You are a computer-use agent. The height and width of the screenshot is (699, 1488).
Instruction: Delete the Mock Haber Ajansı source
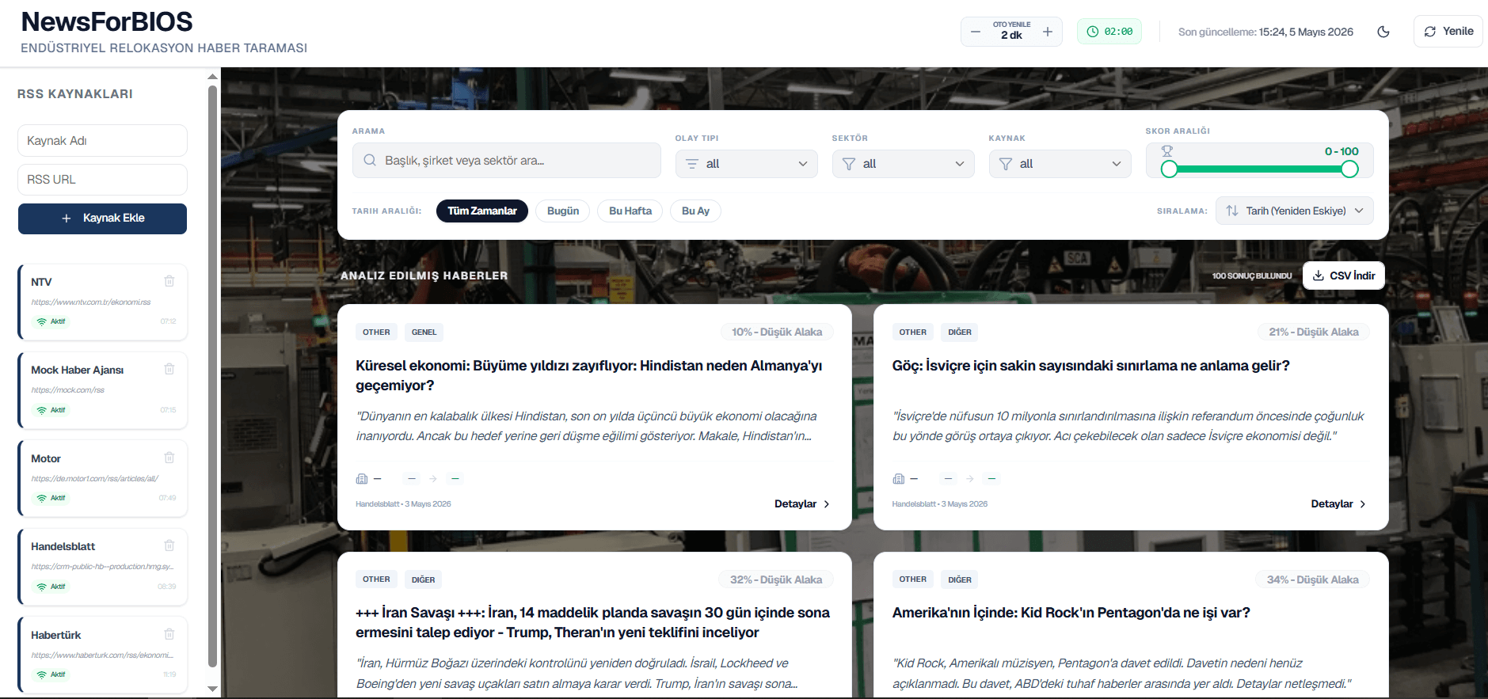169,369
